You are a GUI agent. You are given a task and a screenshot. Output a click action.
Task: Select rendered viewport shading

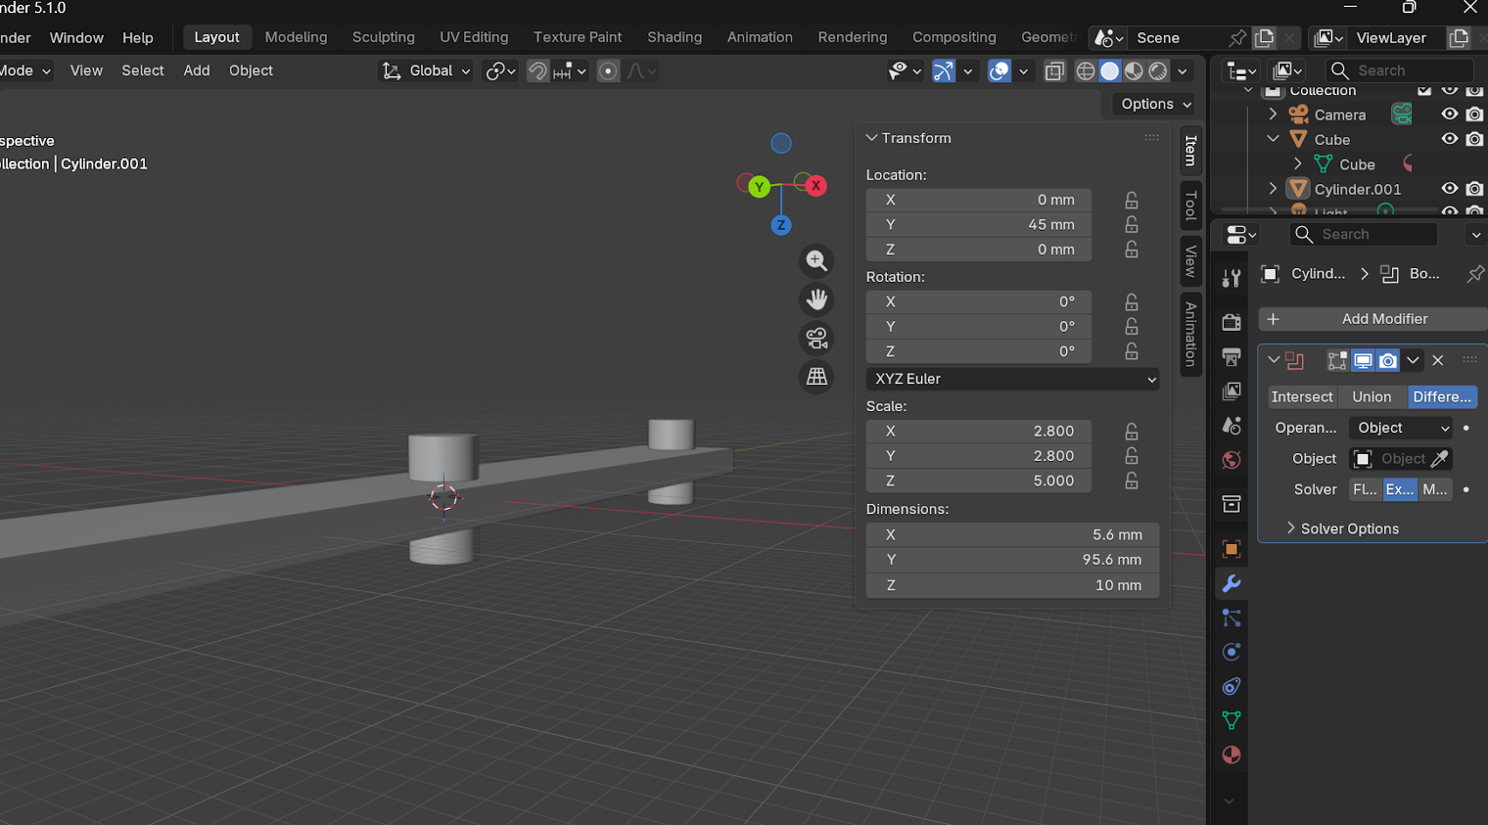tap(1159, 71)
